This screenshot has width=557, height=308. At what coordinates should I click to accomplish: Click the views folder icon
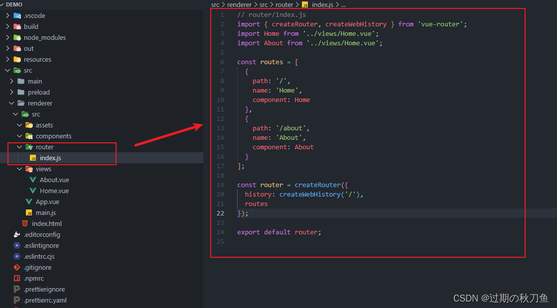click(29, 169)
